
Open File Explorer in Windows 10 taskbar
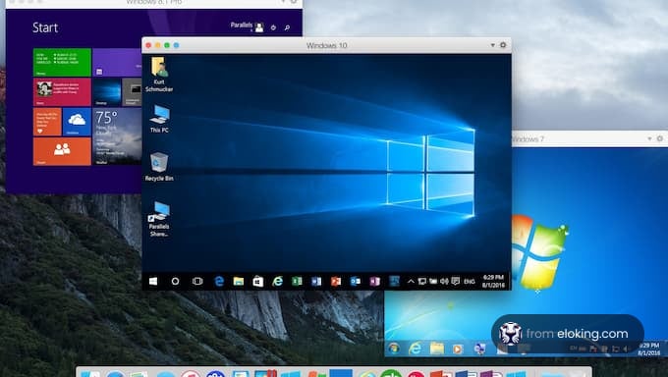tap(239, 281)
